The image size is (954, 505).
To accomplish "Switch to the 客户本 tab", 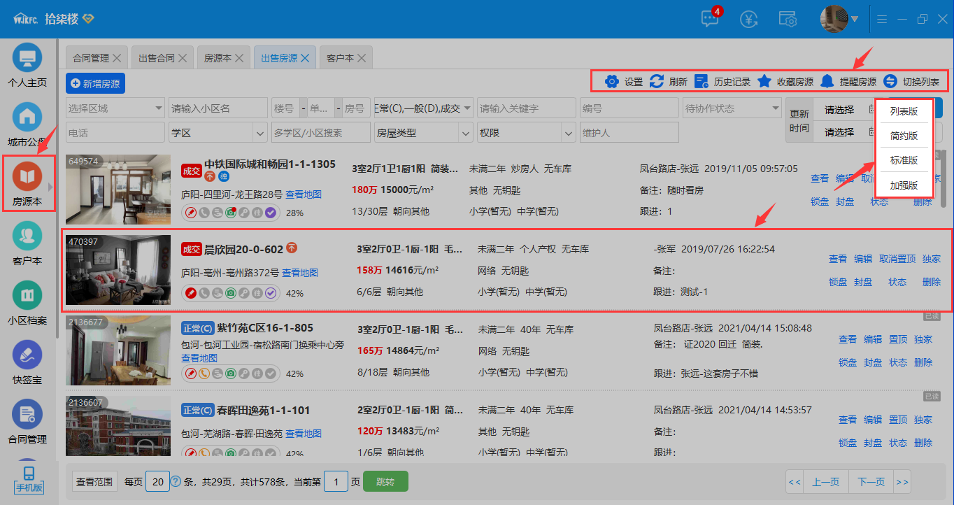I will pyautogui.click(x=340, y=58).
